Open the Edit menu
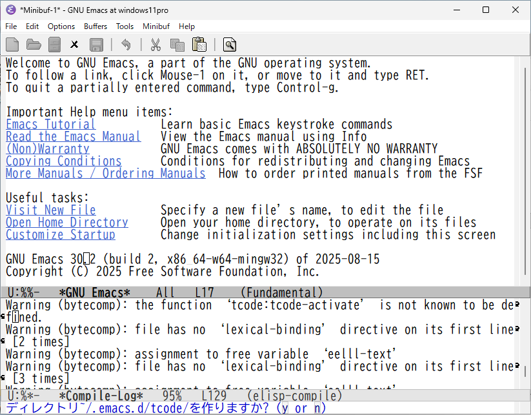Screen dimensions: 531x415 pos(32,26)
